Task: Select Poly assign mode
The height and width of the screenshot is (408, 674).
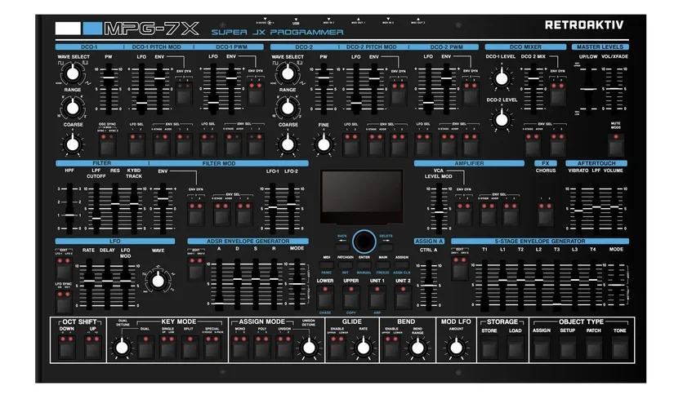Action: click(x=261, y=347)
